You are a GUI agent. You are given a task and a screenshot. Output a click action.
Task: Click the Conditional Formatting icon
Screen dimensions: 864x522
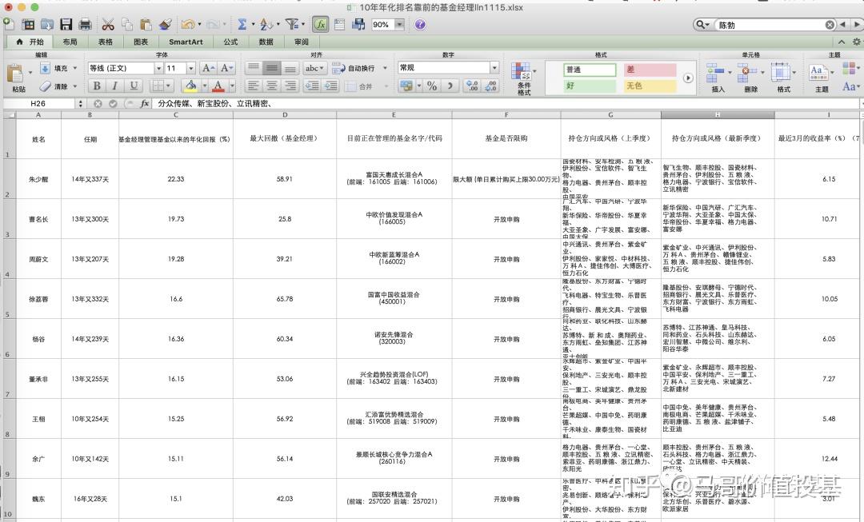coord(522,78)
